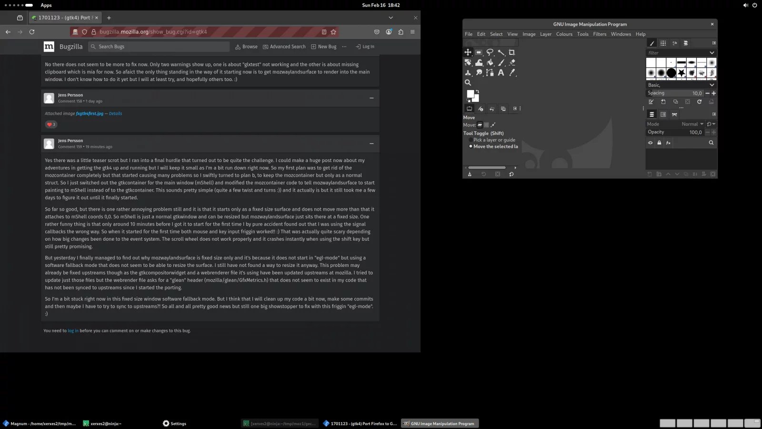762x429 pixels.
Task: Select the Crop tool in GIMP
Action: click(512, 52)
